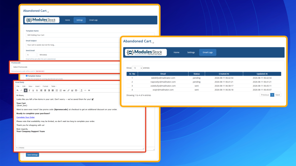Align text right in the editor
The width and height of the screenshot is (296, 166).
tap(49, 90)
